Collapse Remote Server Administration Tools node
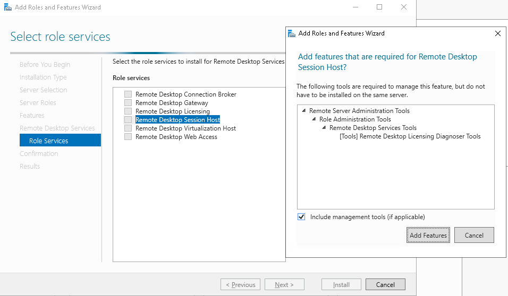This screenshot has width=508, height=296. (x=304, y=111)
